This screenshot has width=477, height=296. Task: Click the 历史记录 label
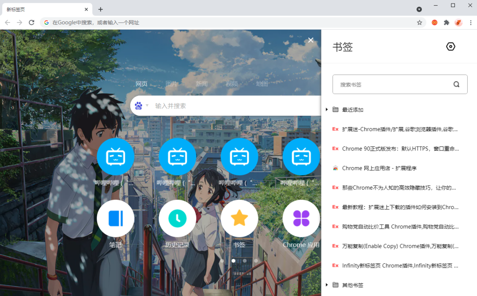(178, 245)
